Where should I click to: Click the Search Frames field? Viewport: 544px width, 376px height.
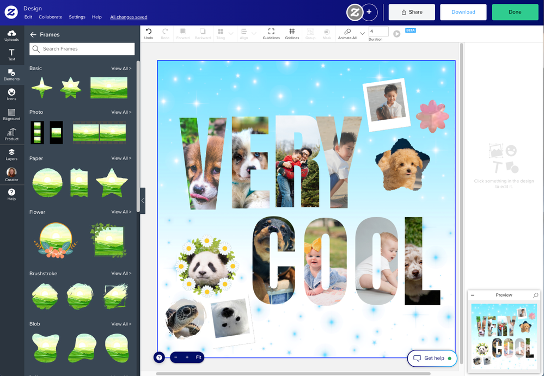[82, 49]
